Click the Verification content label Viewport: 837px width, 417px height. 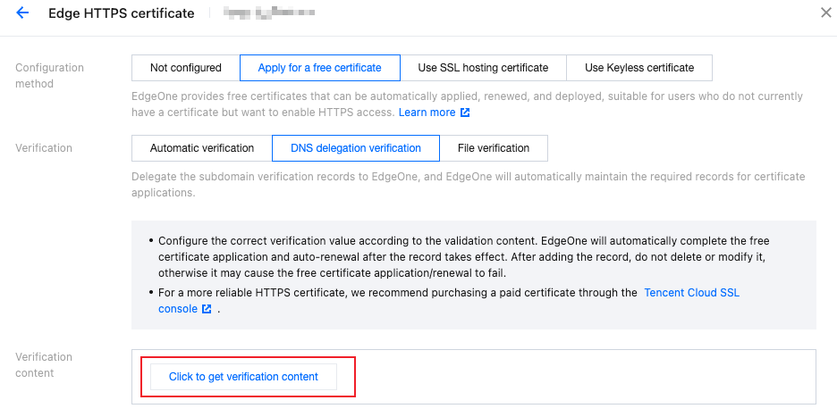(x=44, y=364)
